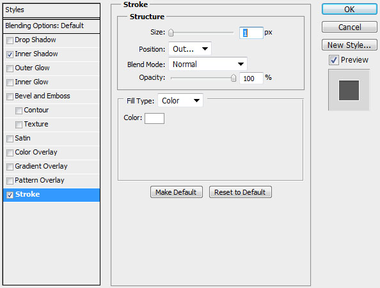Click the style preview thumbnail
This screenshot has height=288, width=380.
point(349,90)
